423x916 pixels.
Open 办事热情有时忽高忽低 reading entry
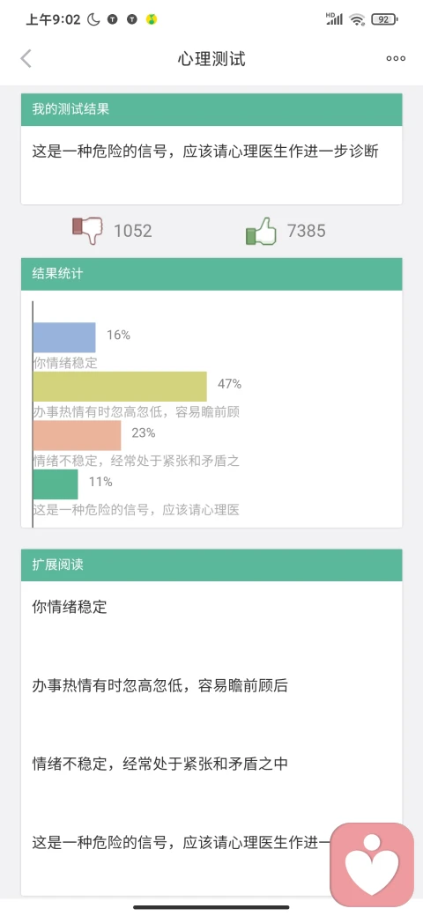(160, 686)
